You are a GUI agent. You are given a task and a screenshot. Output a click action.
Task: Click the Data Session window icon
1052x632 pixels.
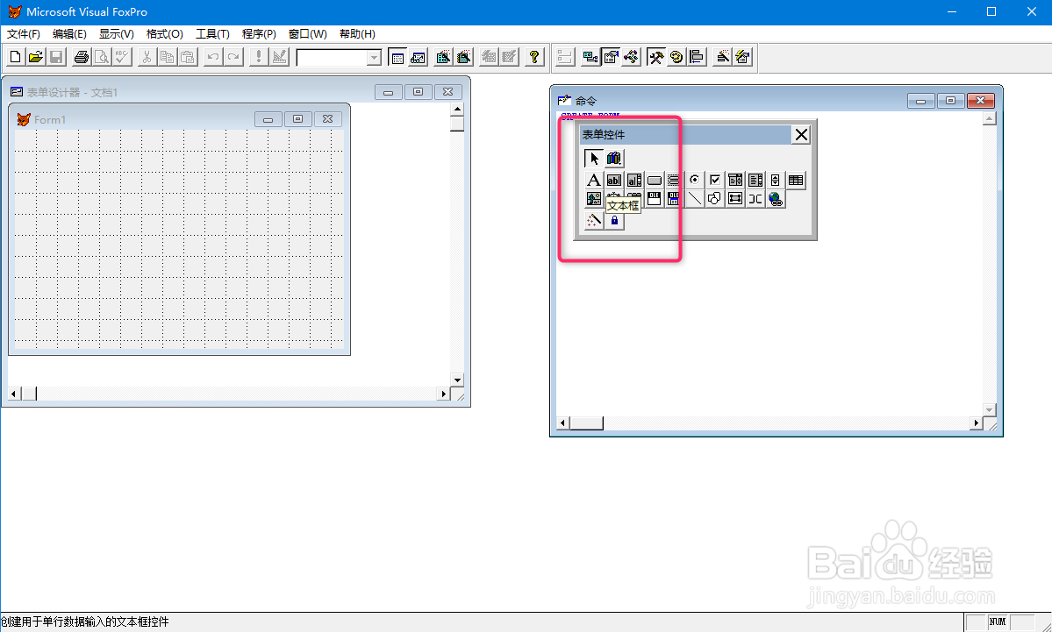click(x=418, y=58)
